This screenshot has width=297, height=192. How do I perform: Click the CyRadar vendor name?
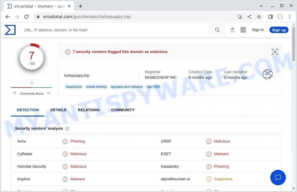pos(25,154)
